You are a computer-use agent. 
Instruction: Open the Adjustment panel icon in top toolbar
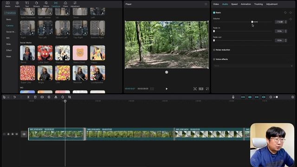click(75, 4)
